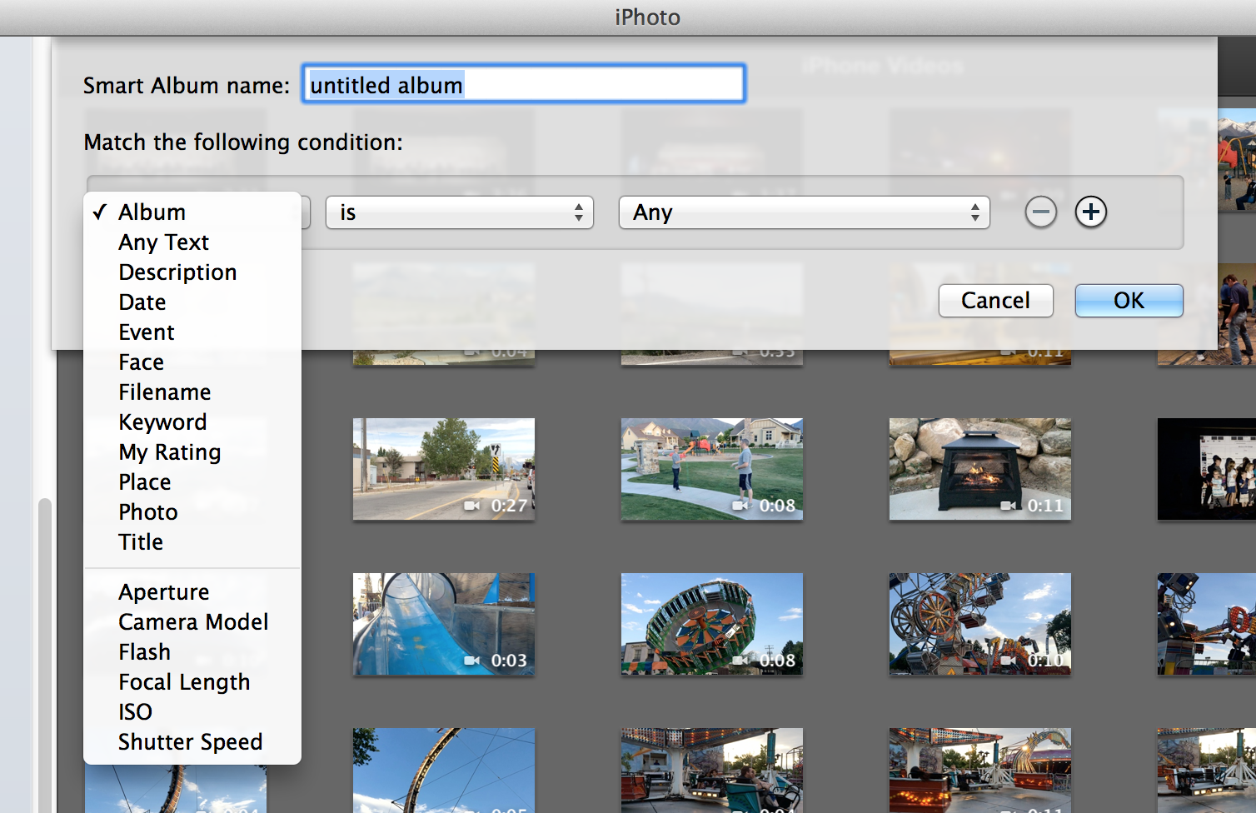Open the fire pit video 0:11
This screenshot has width=1256, height=813.
coord(980,469)
